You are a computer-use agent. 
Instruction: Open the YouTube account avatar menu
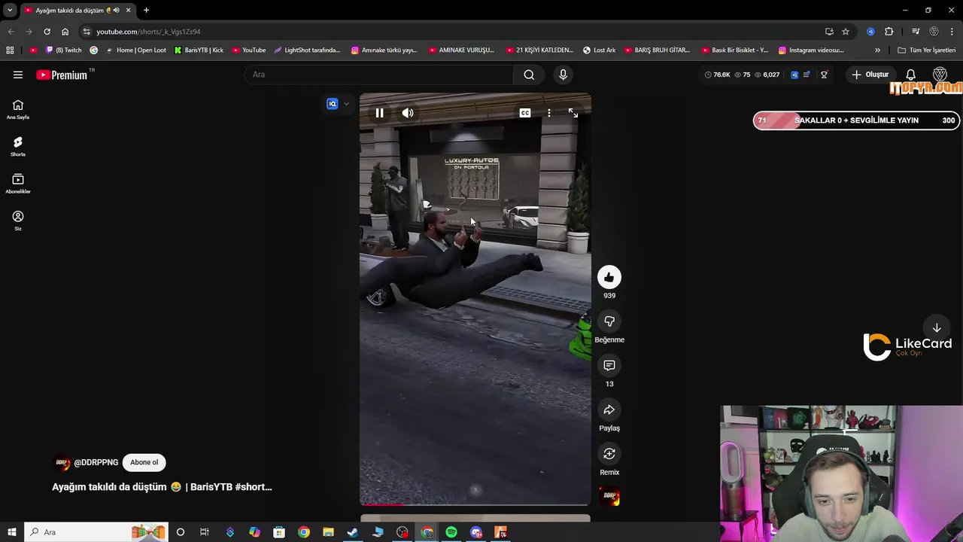940,75
